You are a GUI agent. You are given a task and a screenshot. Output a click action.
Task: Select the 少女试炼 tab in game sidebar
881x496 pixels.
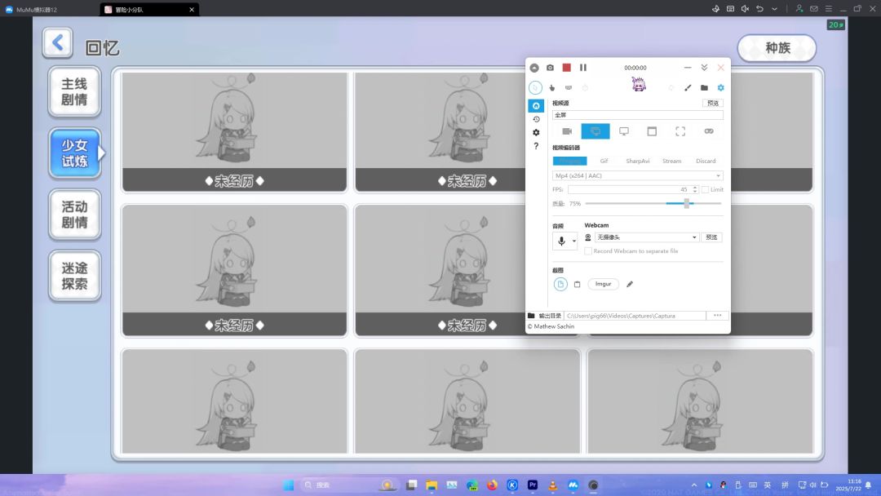click(75, 153)
